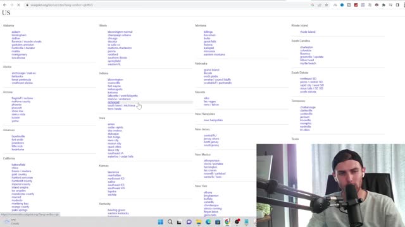Open the wichita link under Kansas

point(112,195)
